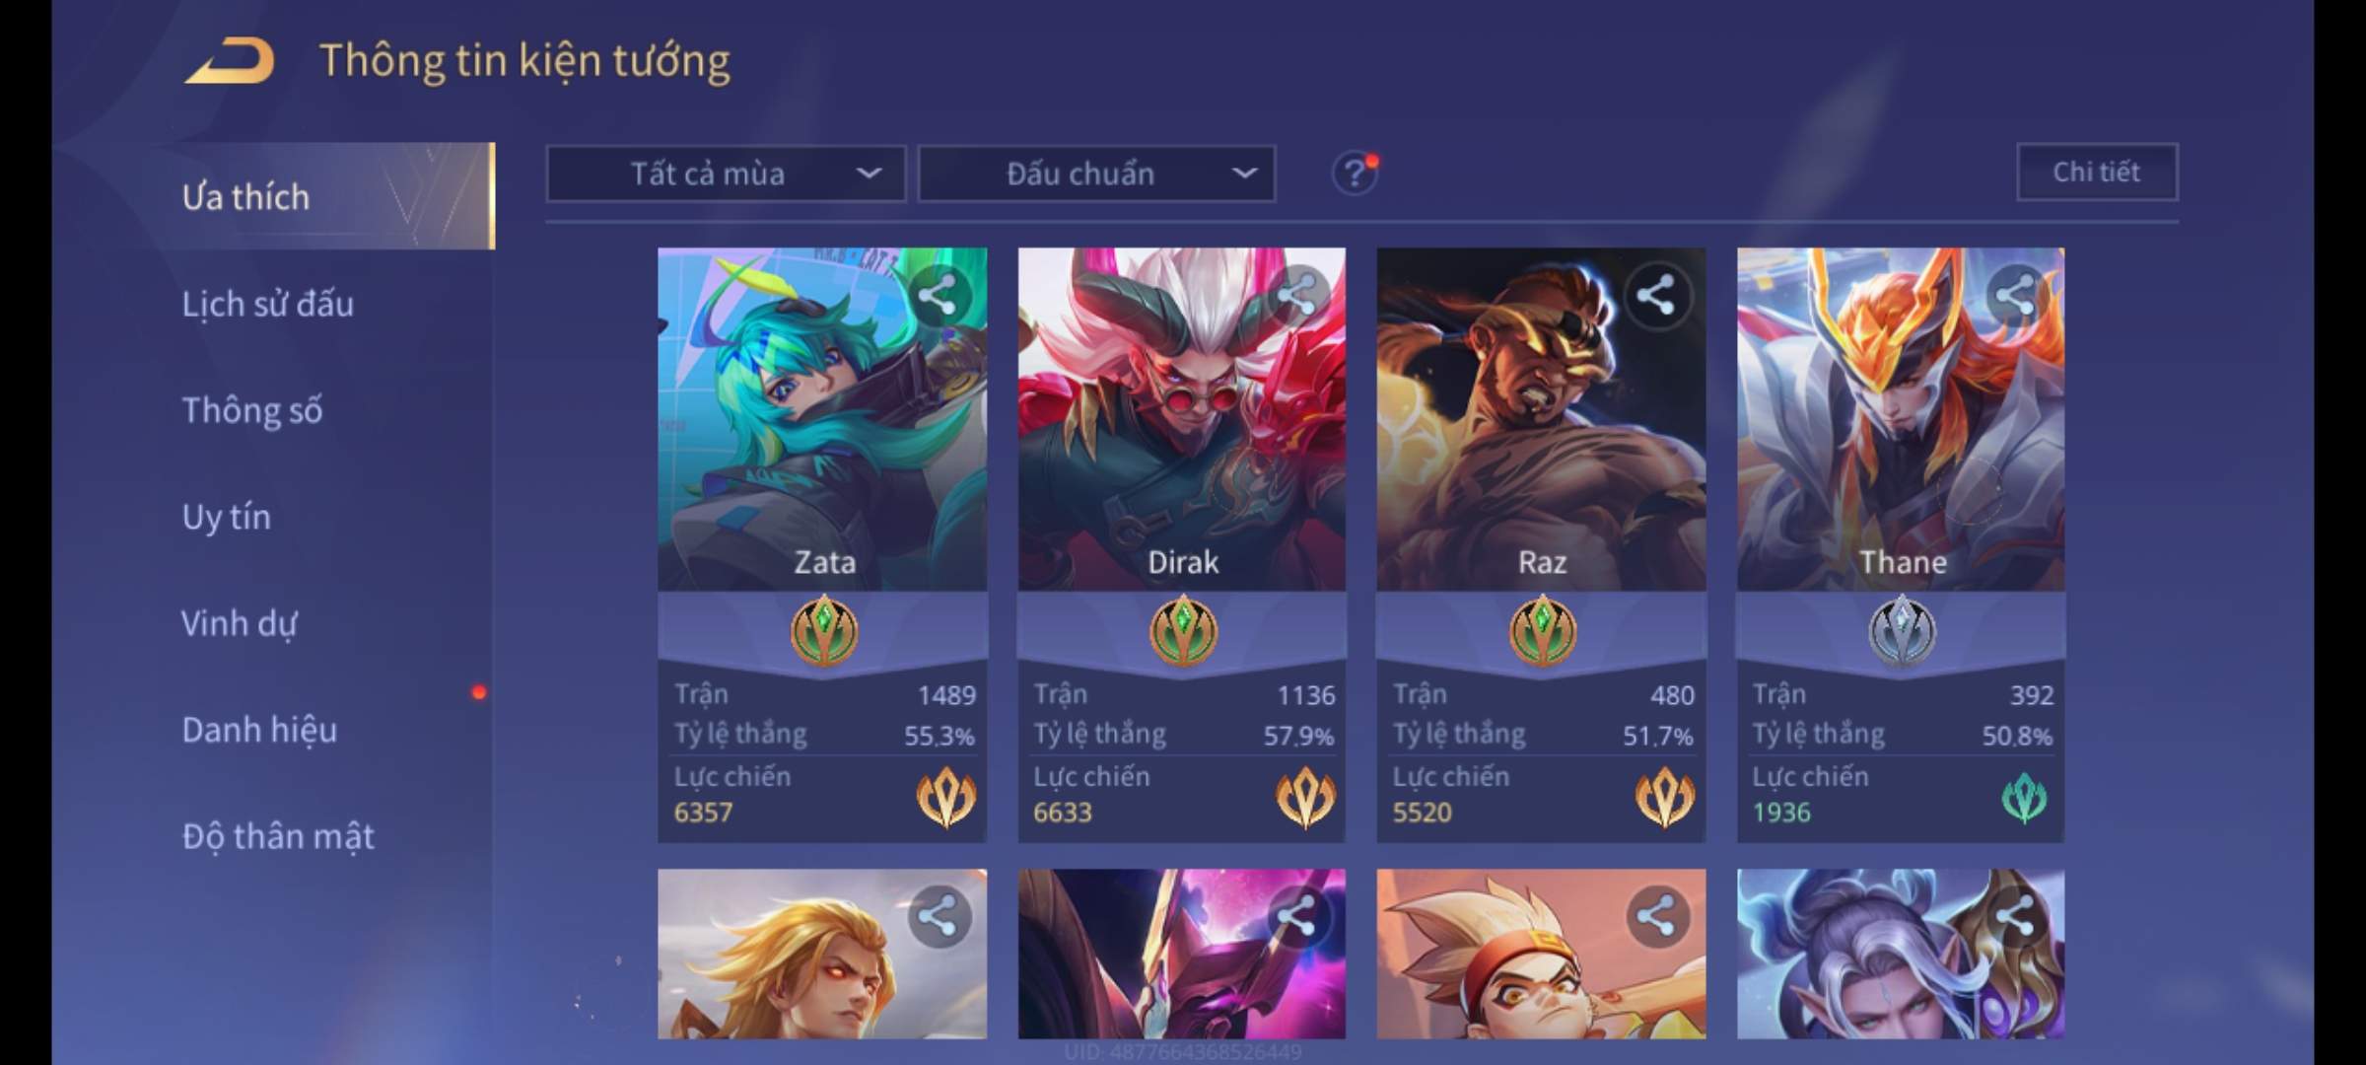The width and height of the screenshot is (2366, 1065).
Task: Expand the Tất cả mùa dropdown
Action: coord(726,174)
